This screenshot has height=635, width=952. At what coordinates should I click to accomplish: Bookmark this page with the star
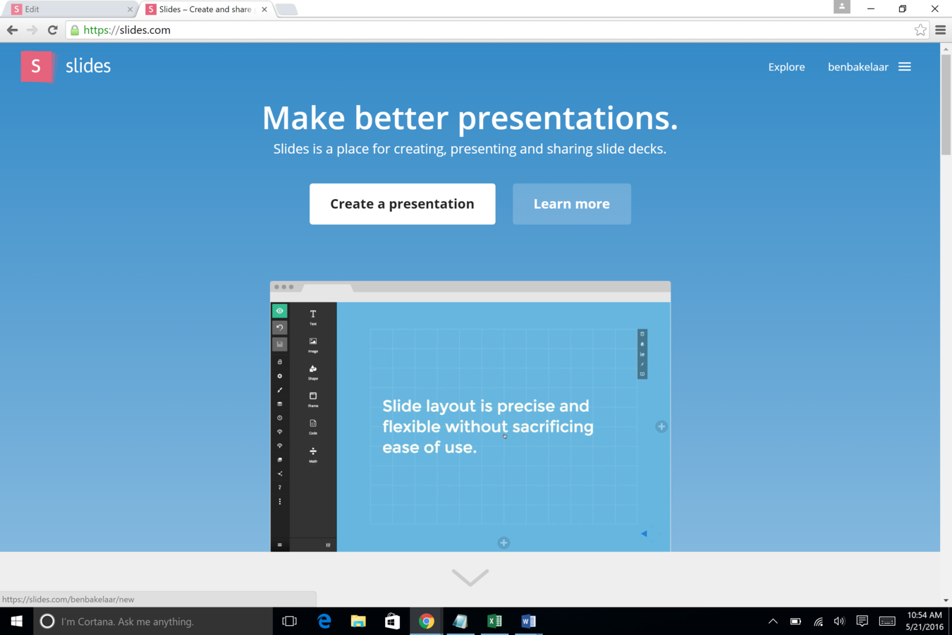click(920, 30)
